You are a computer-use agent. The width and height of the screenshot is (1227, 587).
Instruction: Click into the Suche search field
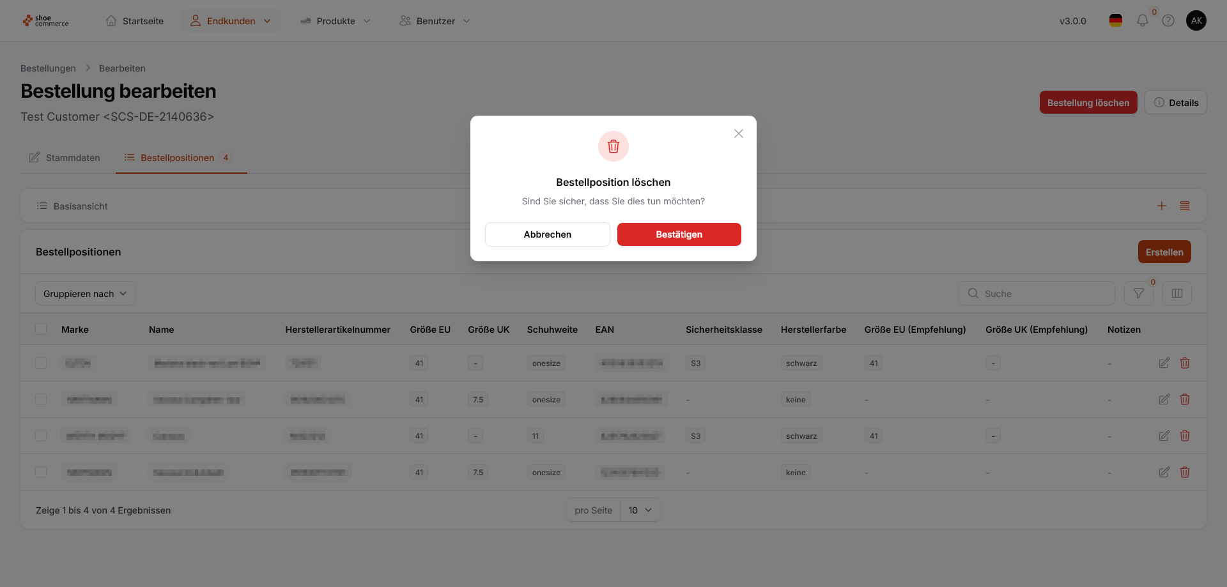(1037, 293)
